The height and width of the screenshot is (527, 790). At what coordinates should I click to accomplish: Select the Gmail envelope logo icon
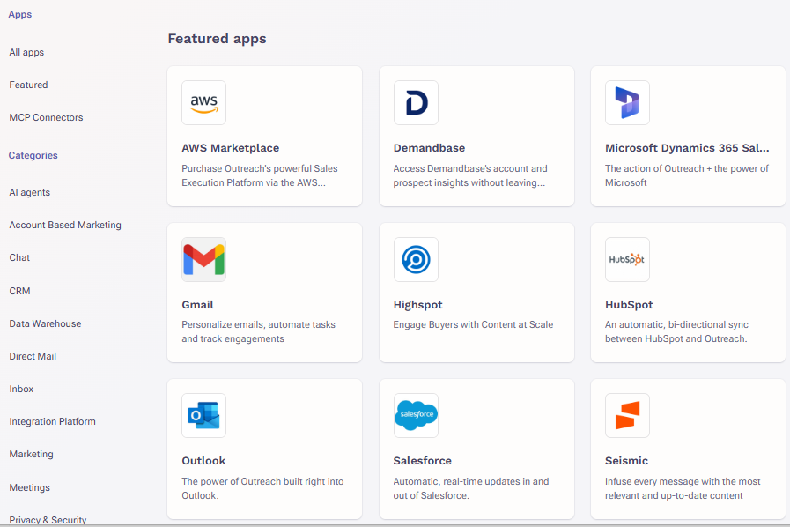pos(203,260)
